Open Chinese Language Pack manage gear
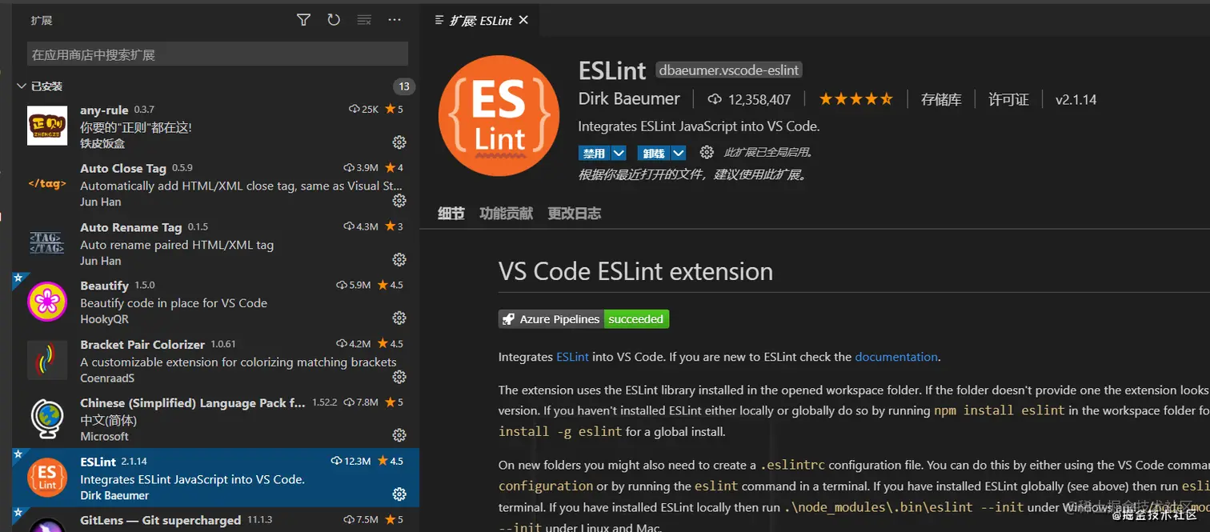Viewport: 1210px width, 532px height. click(399, 435)
